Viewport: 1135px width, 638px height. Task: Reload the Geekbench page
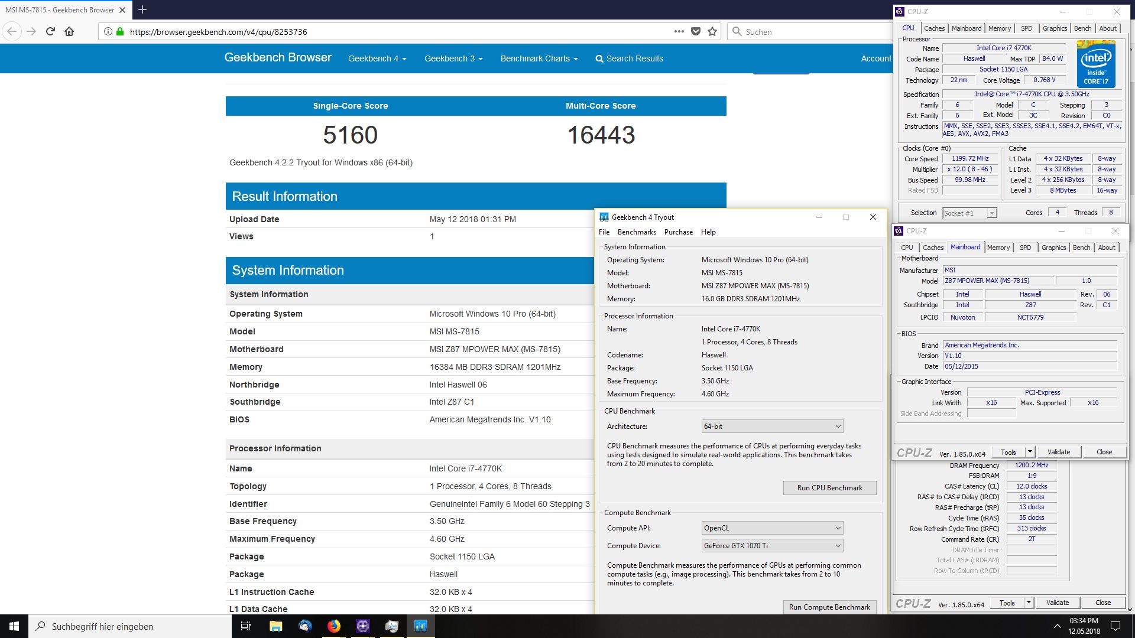pos(50,31)
